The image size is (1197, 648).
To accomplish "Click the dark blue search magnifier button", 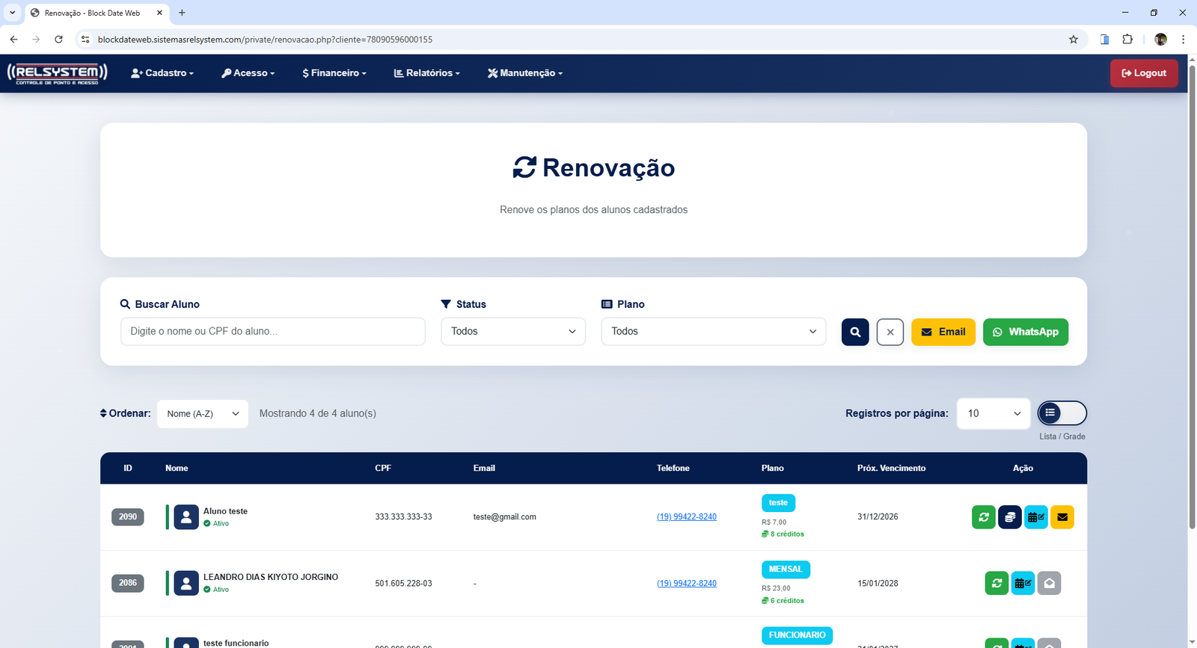I will (x=855, y=332).
